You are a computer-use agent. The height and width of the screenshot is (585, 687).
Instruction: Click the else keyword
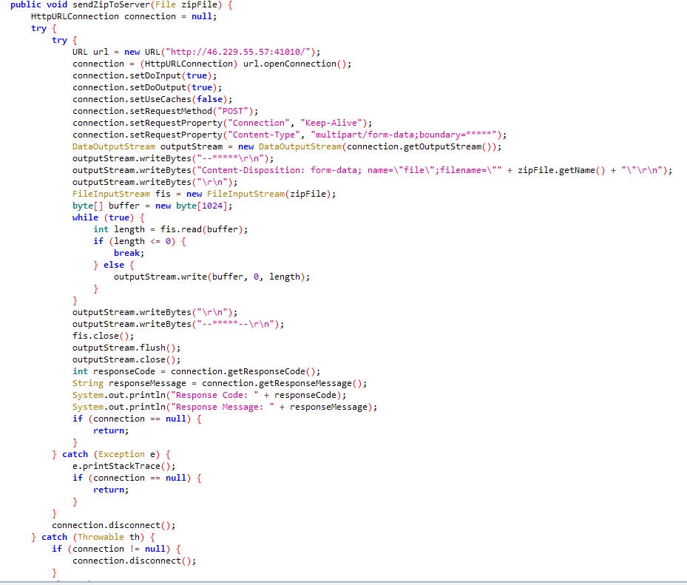[x=113, y=265]
